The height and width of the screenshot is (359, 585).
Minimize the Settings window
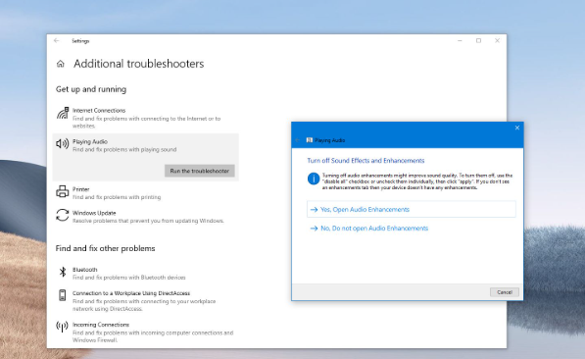pyautogui.click(x=460, y=41)
